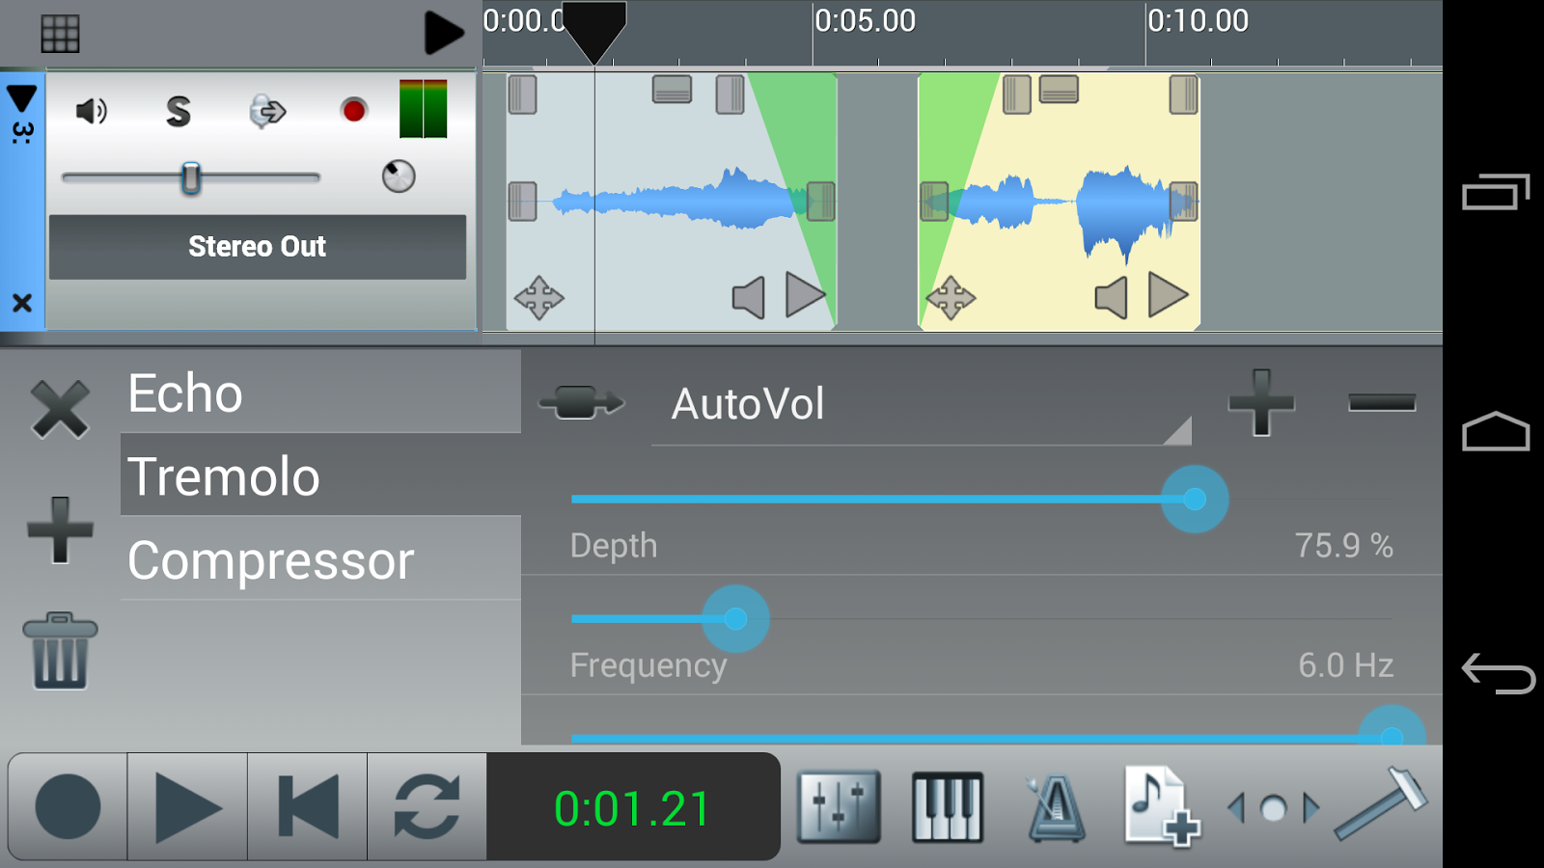Open the metronome settings icon
This screenshot has height=868, width=1544.
click(1056, 806)
